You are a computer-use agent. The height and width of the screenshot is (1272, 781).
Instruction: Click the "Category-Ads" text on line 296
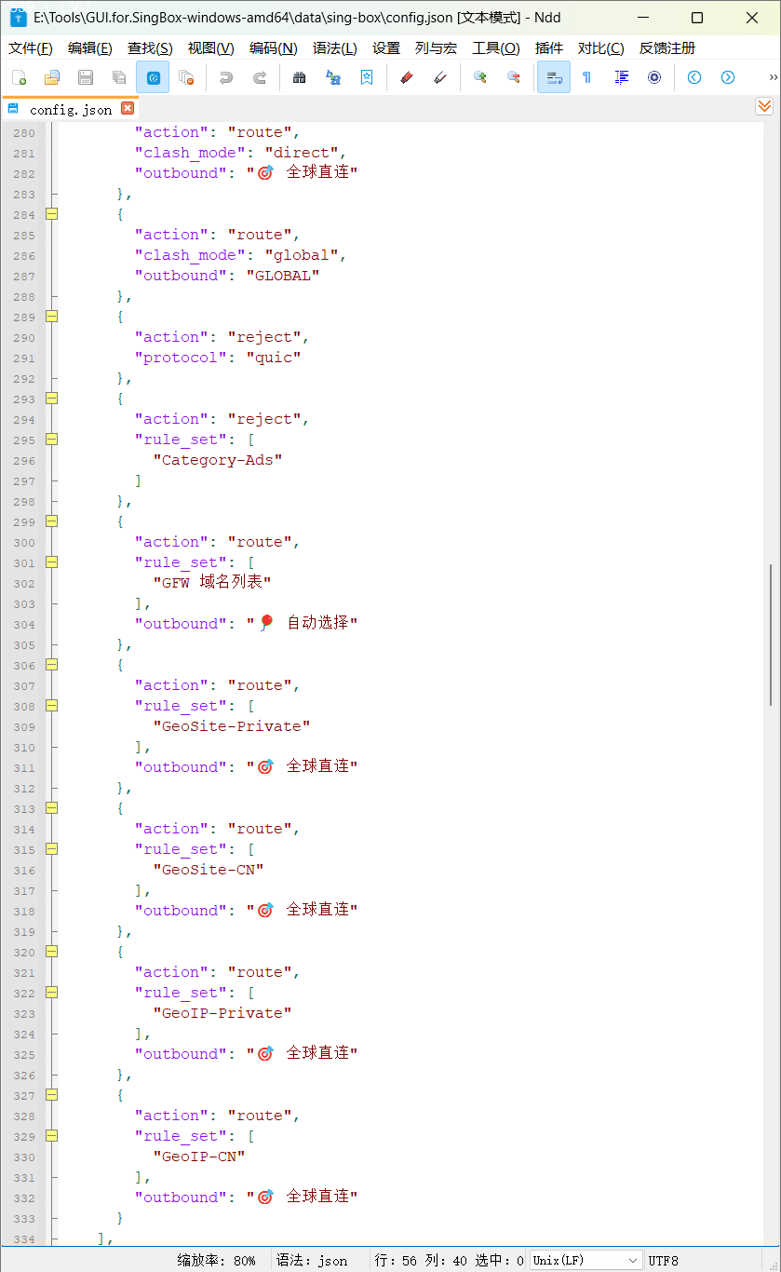tap(218, 460)
